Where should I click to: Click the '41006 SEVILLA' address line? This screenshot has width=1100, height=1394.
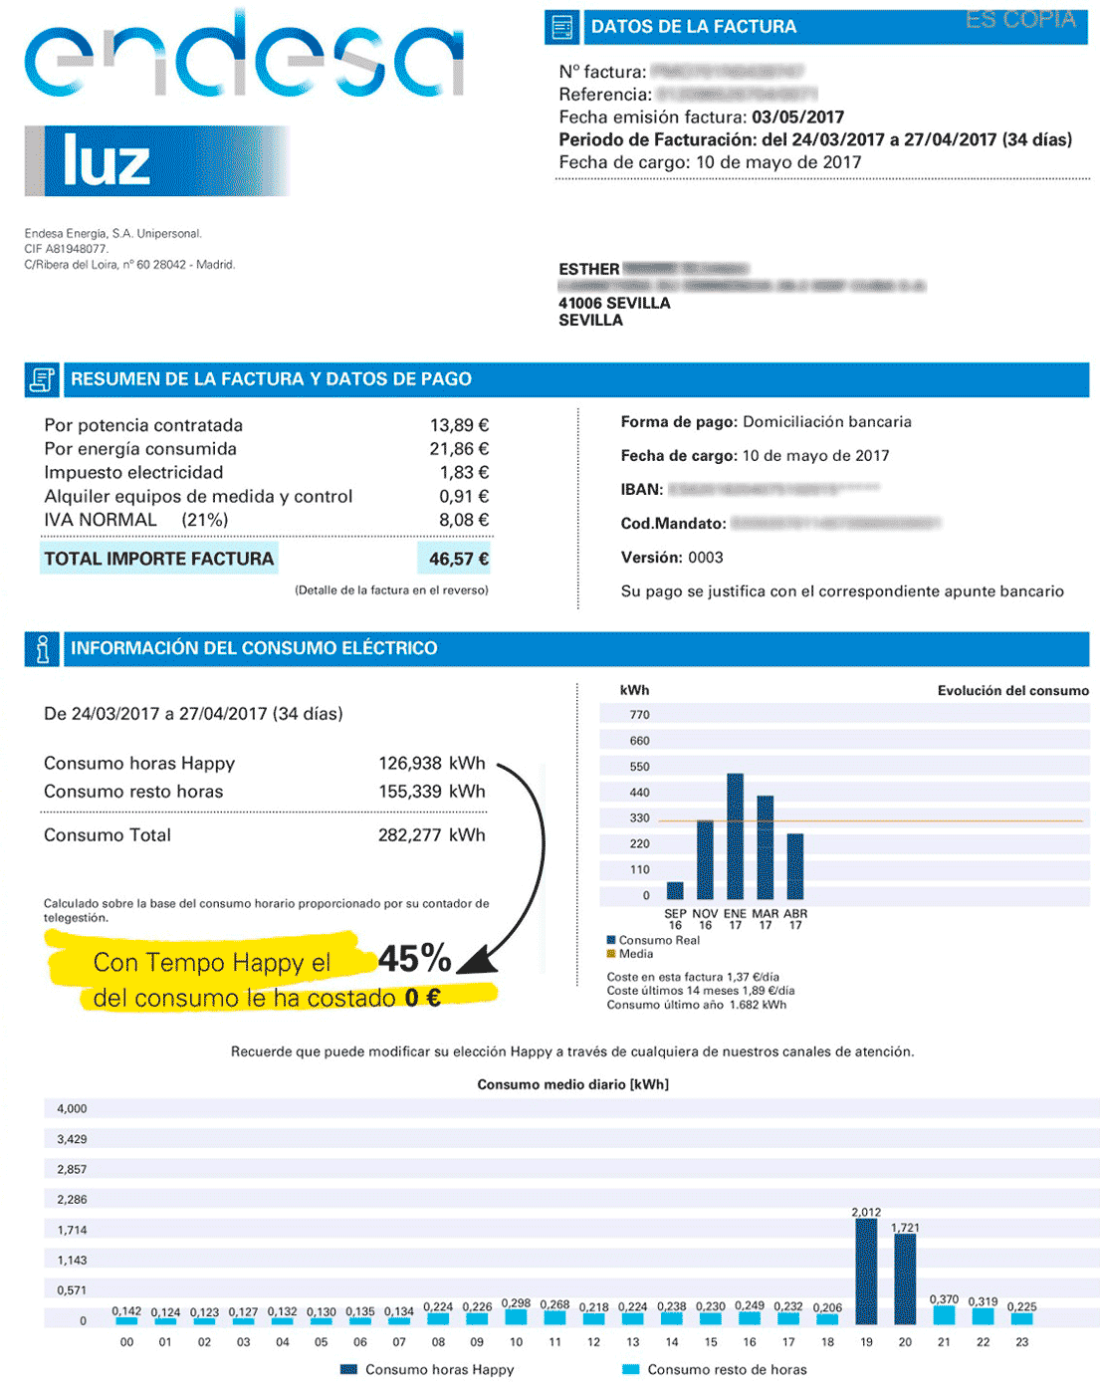(614, 303)
